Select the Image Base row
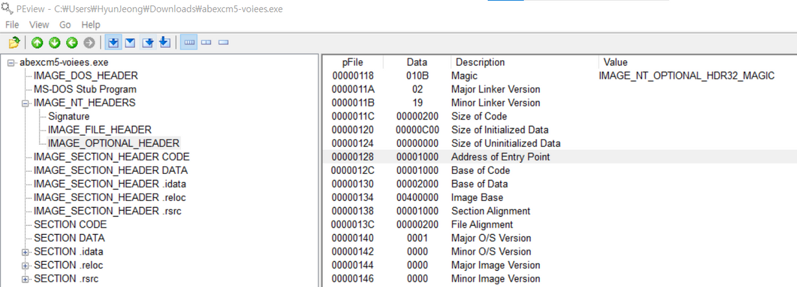This screenshot has height=287, width=797. click(560, 198)
